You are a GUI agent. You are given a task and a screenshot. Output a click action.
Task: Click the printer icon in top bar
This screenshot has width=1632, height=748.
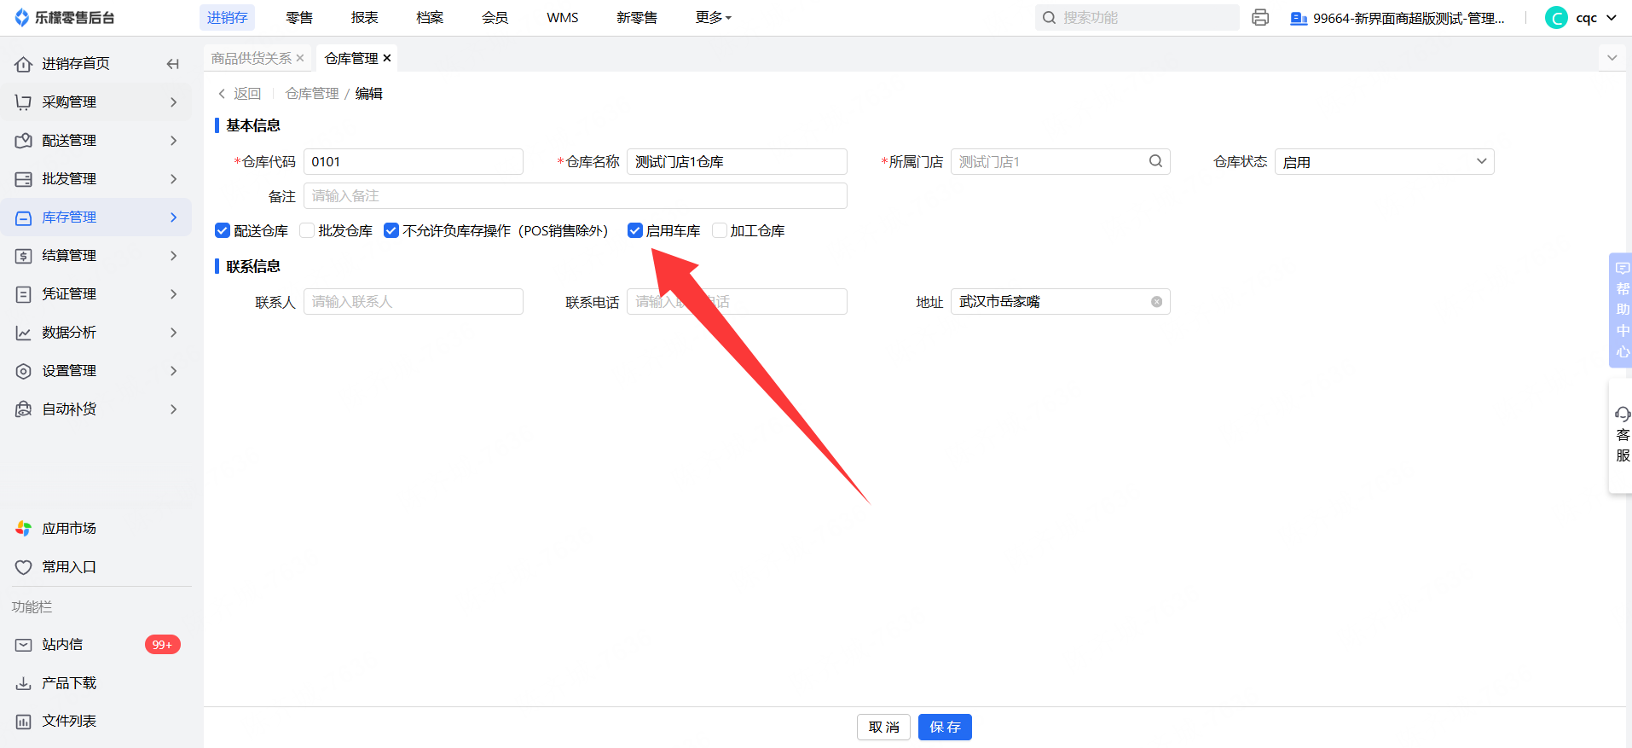1260,17
